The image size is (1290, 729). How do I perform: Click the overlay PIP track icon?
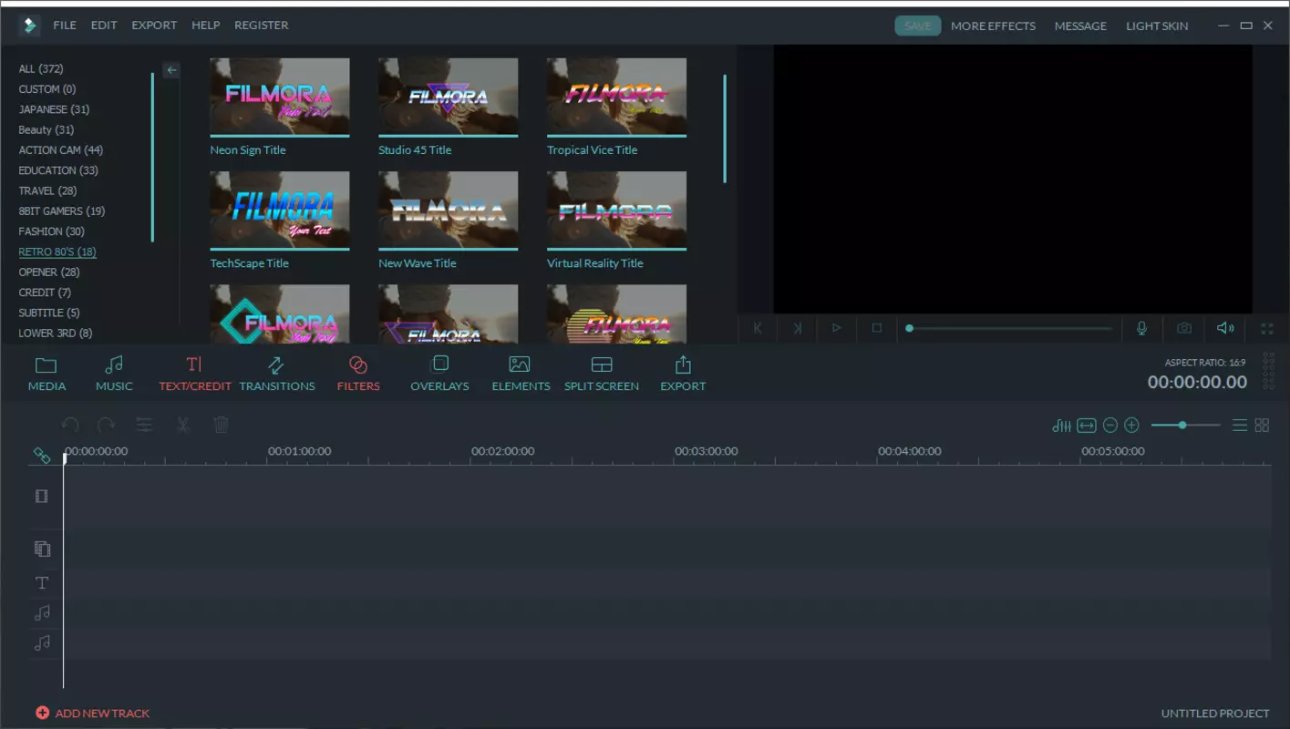coord(42,549)
